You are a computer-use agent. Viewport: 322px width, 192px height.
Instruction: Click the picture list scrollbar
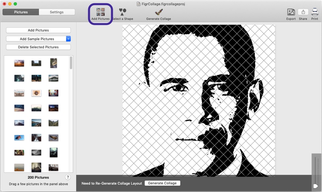point(71,63)
